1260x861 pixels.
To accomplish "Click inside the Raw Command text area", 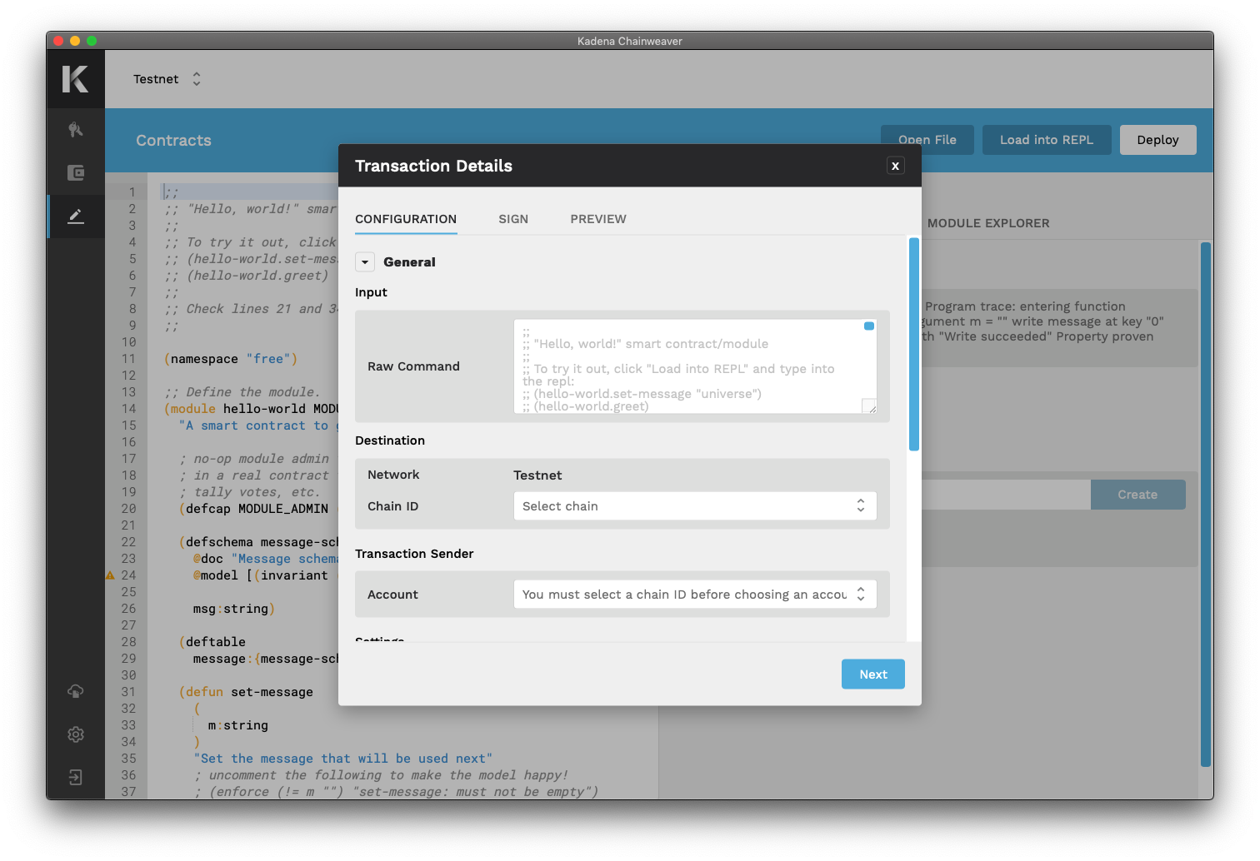I will (690, 366).
